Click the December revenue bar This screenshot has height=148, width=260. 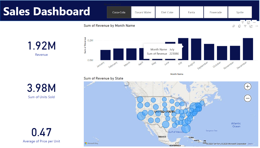[248, 49]
